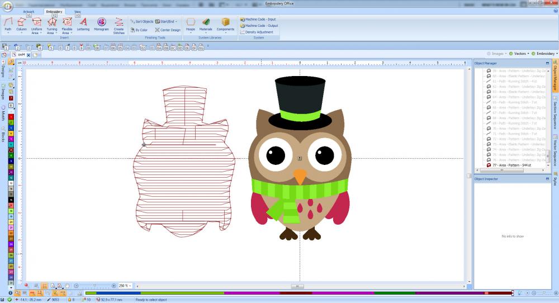Click Center Design in Finishing Tools

[x=168, y=30]
